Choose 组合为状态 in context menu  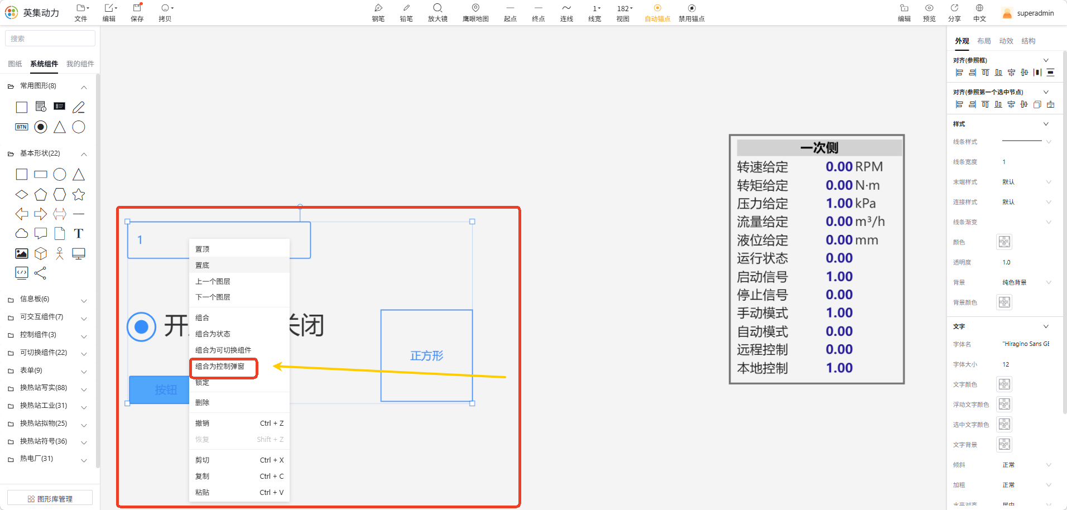[239, 334]
